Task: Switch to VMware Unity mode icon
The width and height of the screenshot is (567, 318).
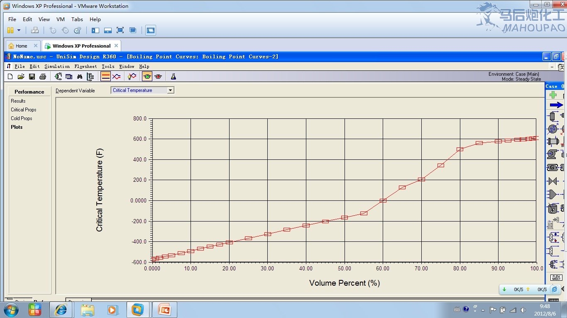Action: pos(133,30)
